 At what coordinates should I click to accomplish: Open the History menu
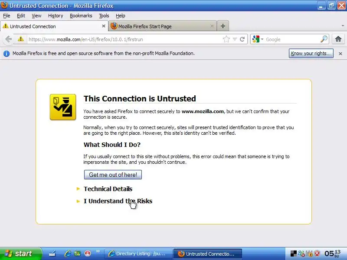(56, 16)
